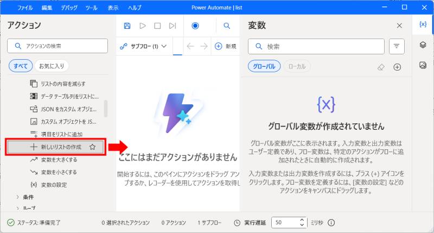Open the 編集 menu

pyautogui.click(x=47, y=8)
